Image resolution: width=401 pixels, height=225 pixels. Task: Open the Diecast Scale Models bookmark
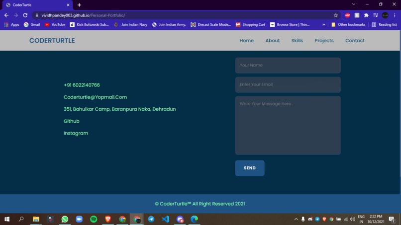coord(211,24)
